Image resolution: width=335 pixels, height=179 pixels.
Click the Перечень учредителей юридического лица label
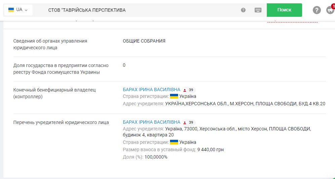[61, 123]
